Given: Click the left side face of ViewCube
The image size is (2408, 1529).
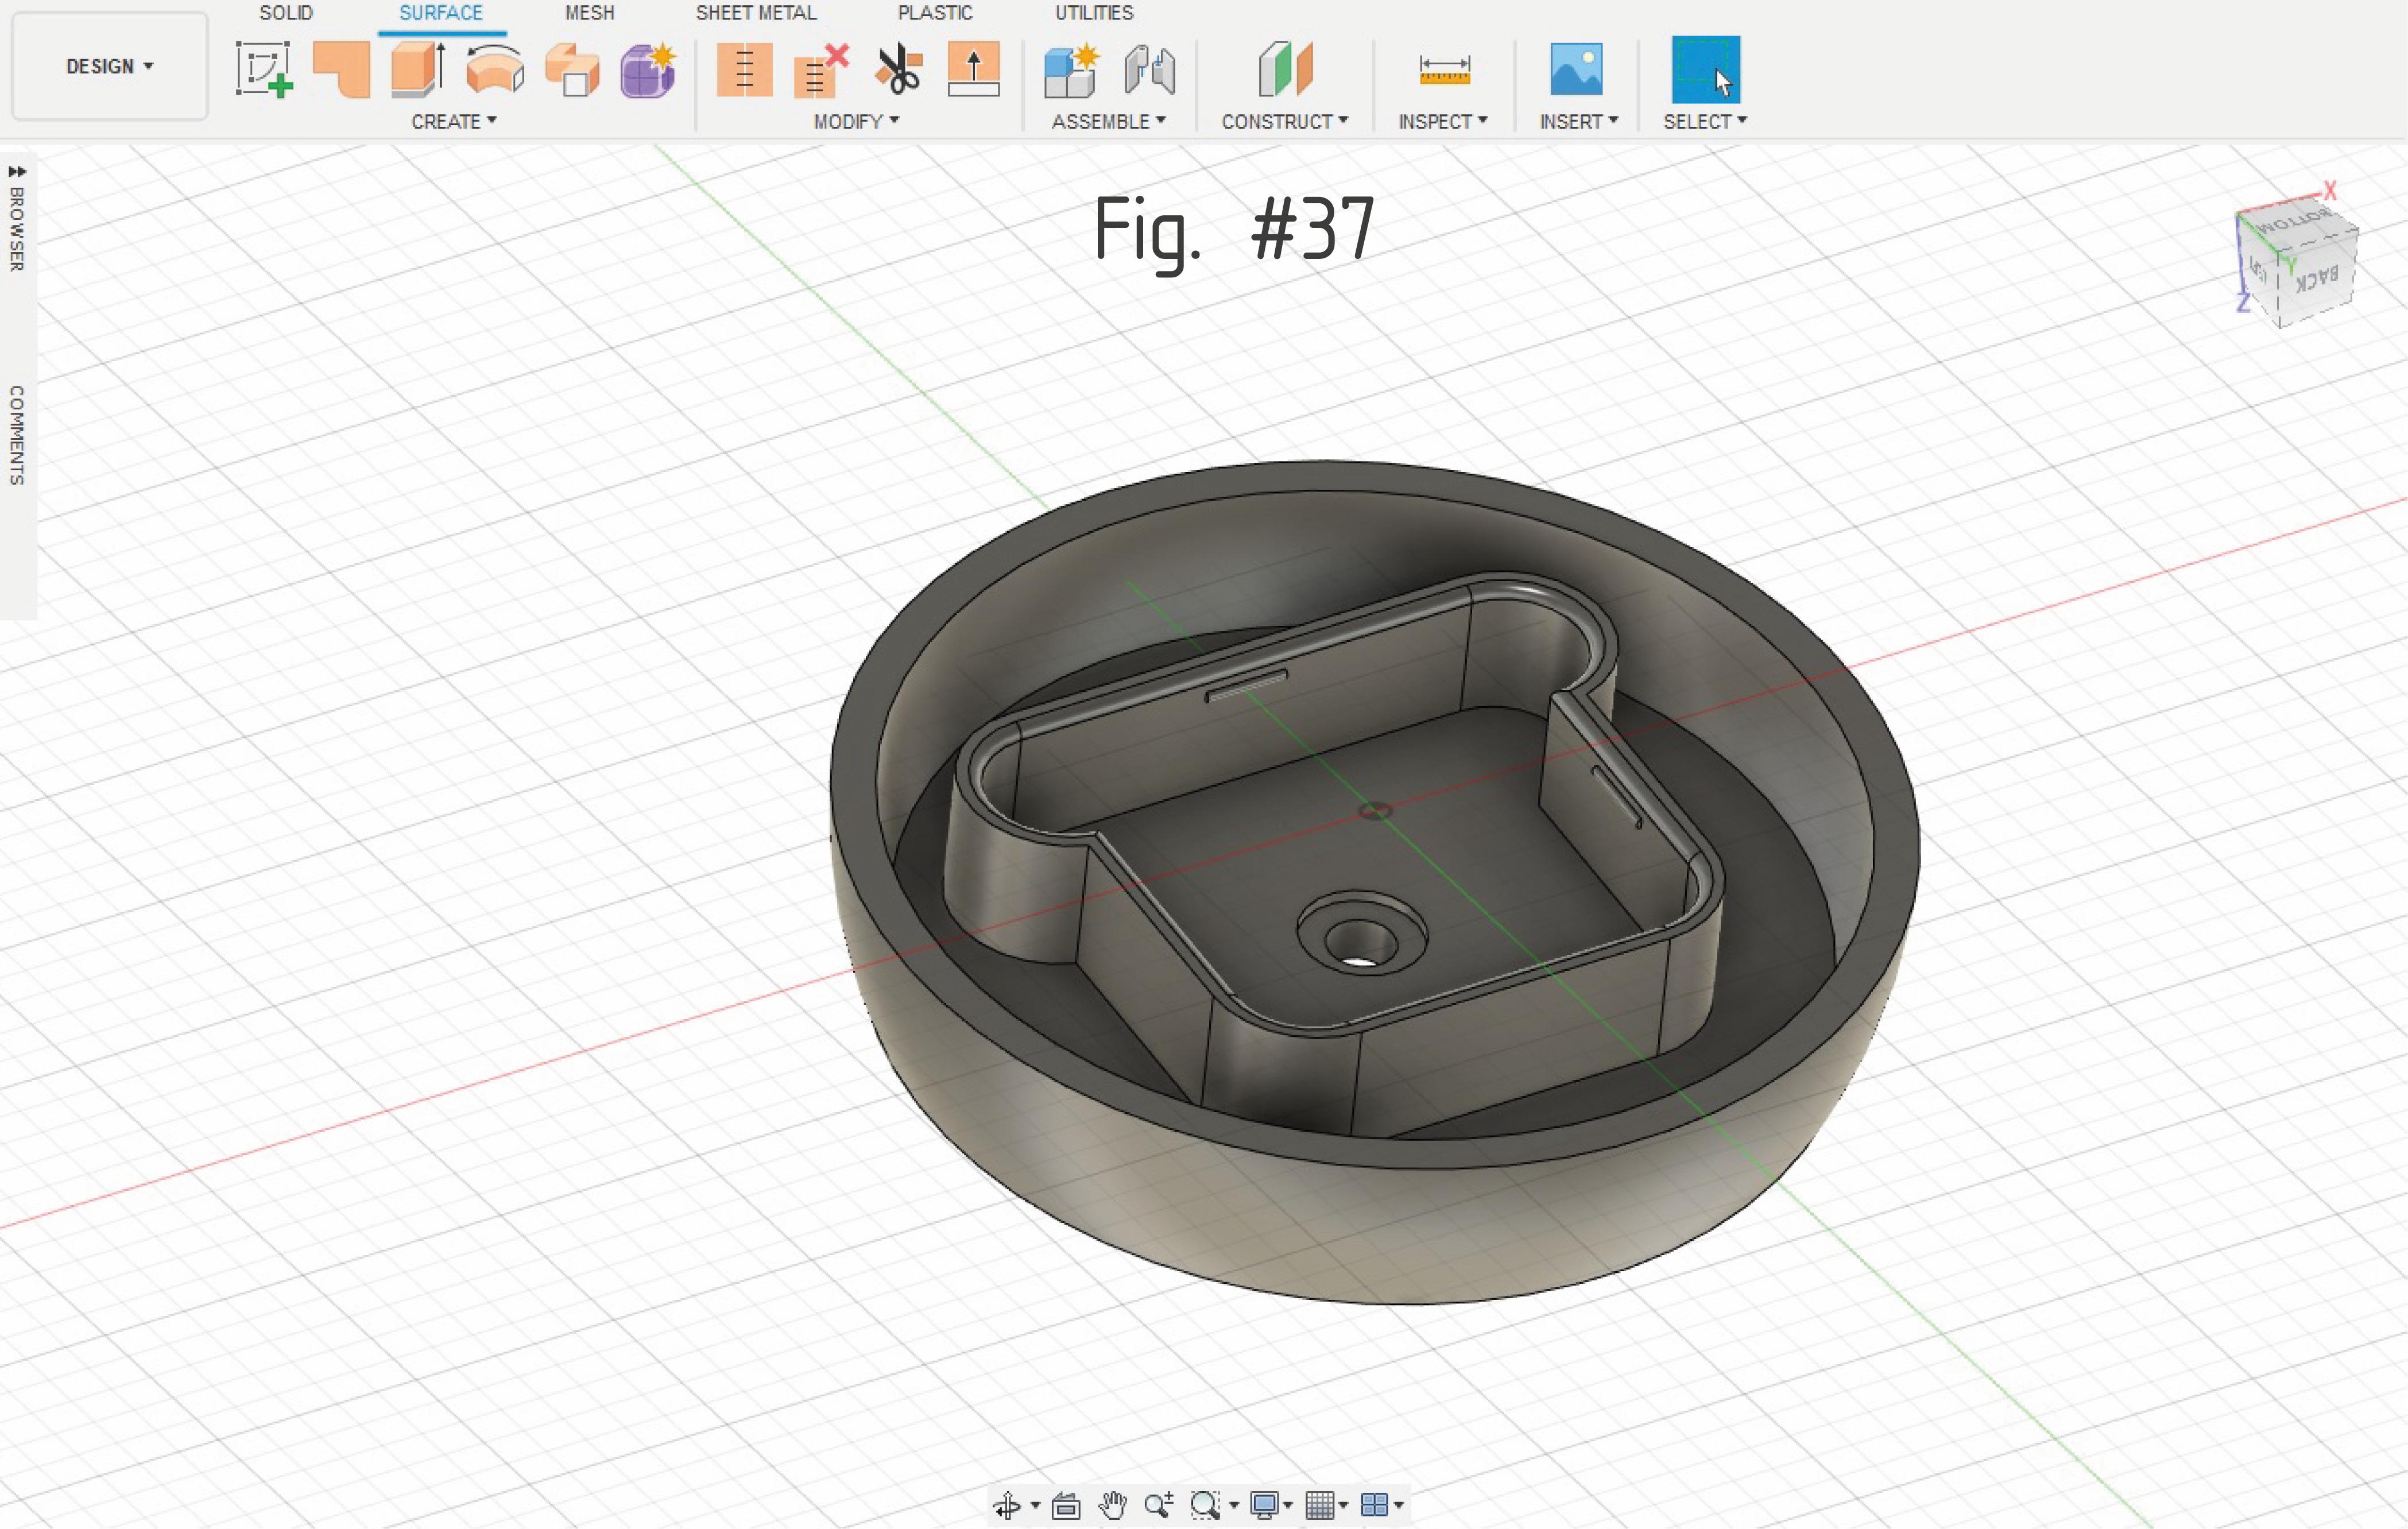Looking at the screenshot, I should [2260, 268].
